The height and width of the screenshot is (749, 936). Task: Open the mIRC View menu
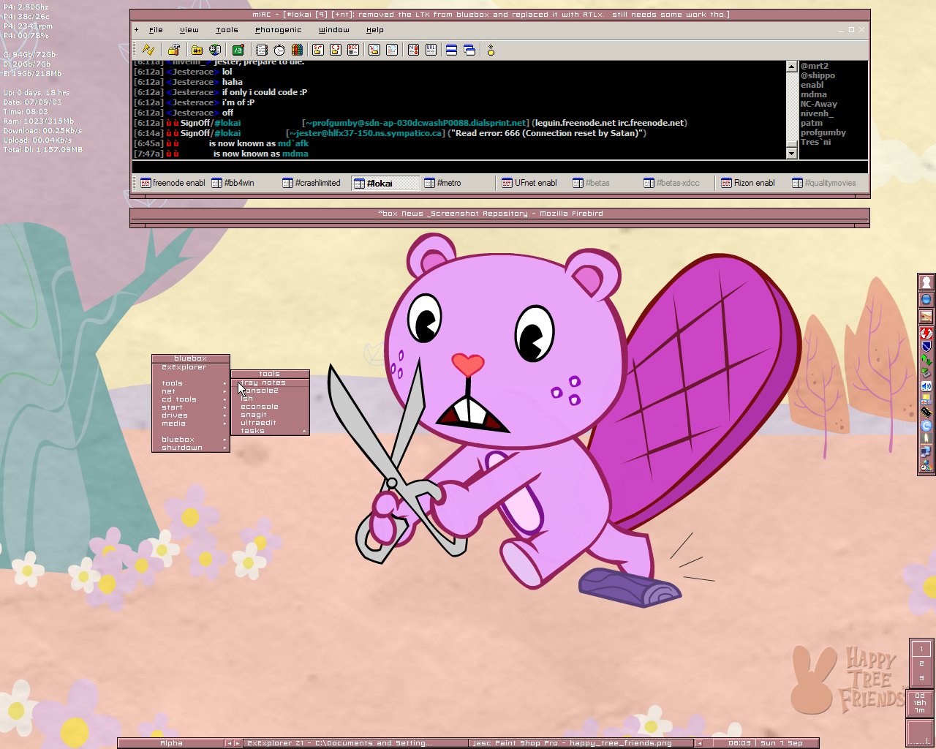pyautogui.click(x=189, y=30)
